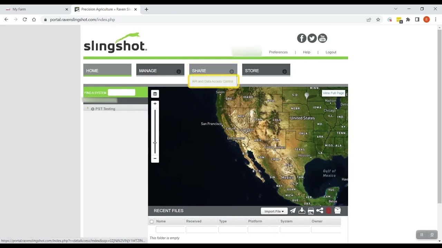Open the tab search dropdown in Chrome
The width and height of the screenshot is (442, 248).
pos(396,9)
